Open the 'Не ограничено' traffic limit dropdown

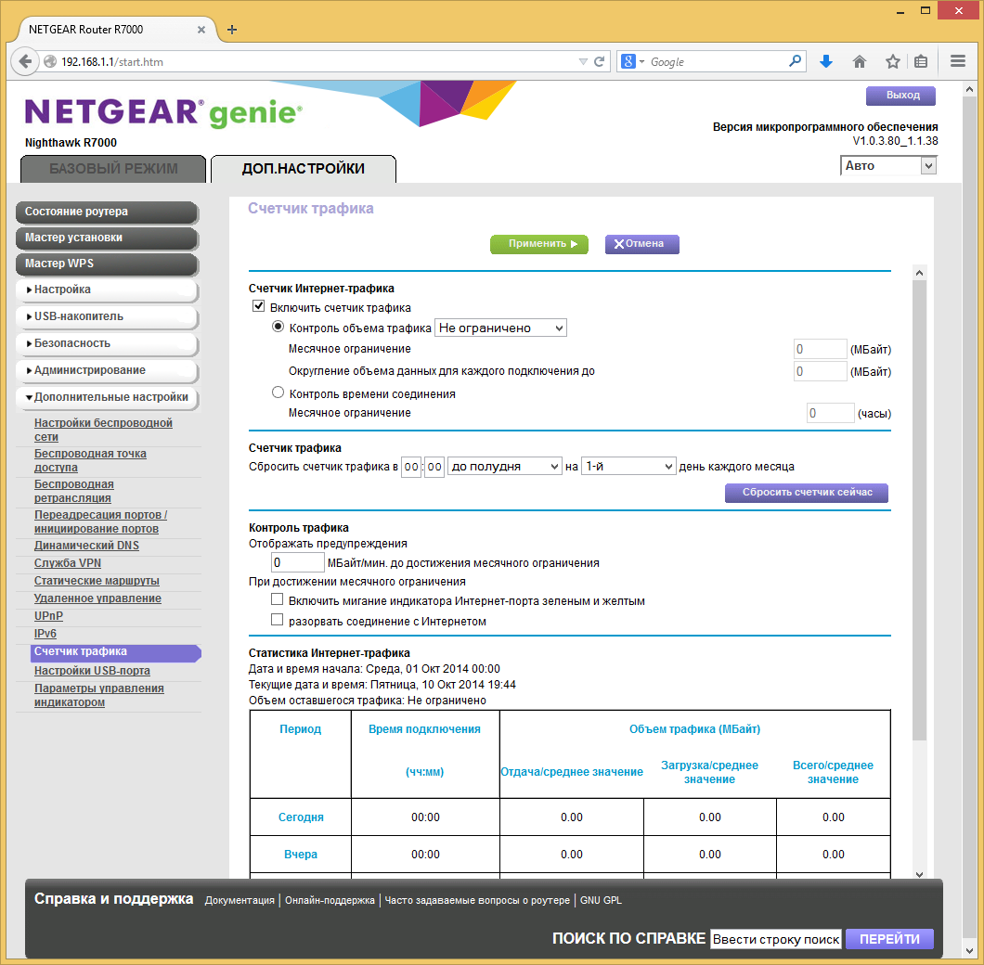coord(500,328)
